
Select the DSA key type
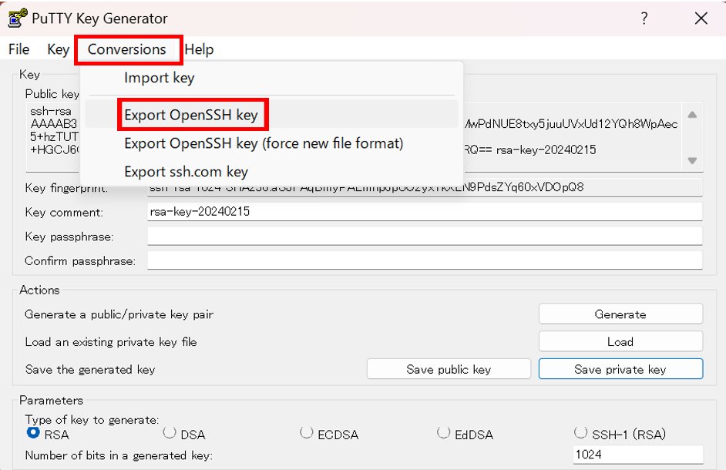coord(170,433)
